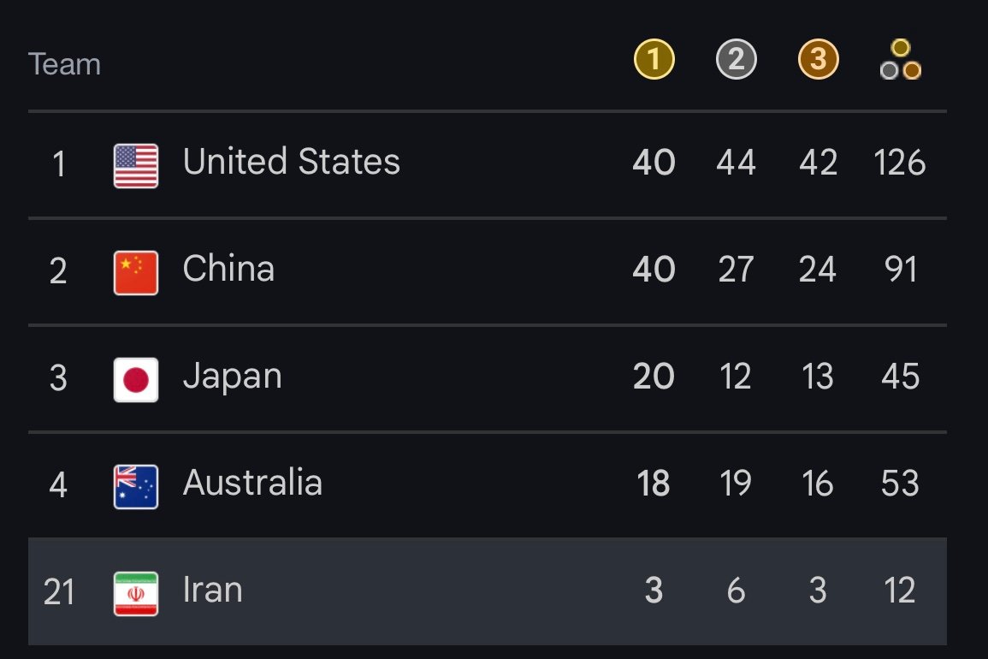
Task: Click United States total of 126
Action: [900, 163]
